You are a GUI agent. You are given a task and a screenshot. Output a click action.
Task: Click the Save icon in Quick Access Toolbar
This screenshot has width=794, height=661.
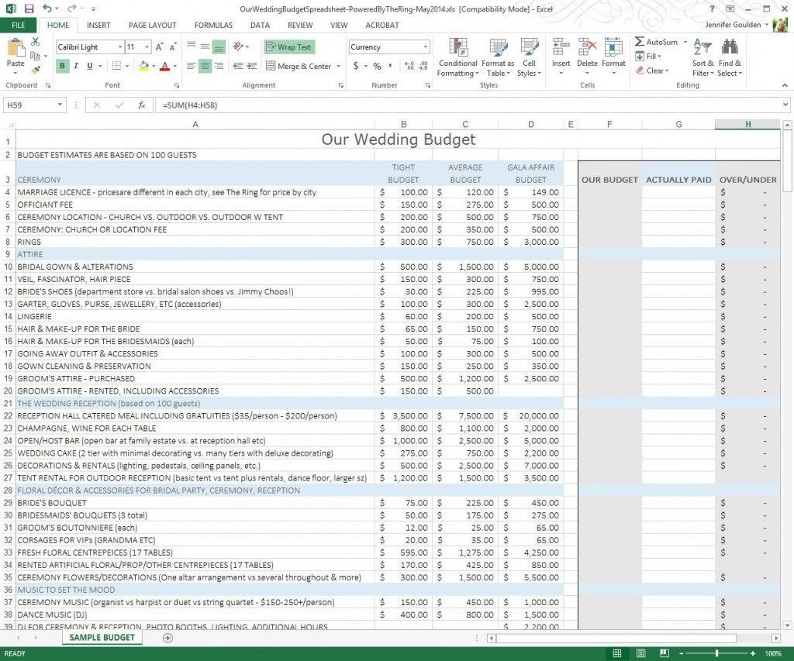pos(29,9)
